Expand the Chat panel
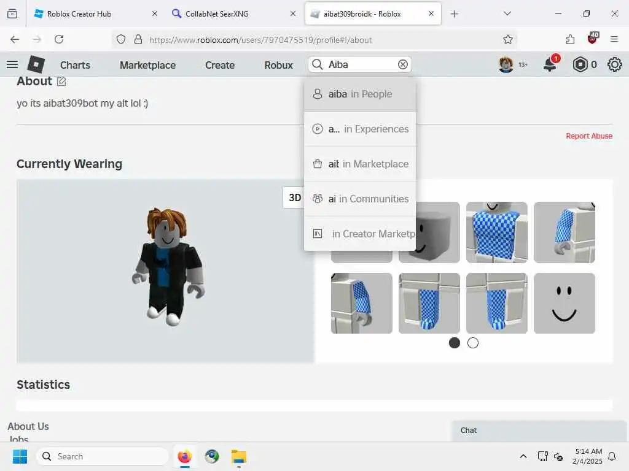629x471 pixels. 538,431
